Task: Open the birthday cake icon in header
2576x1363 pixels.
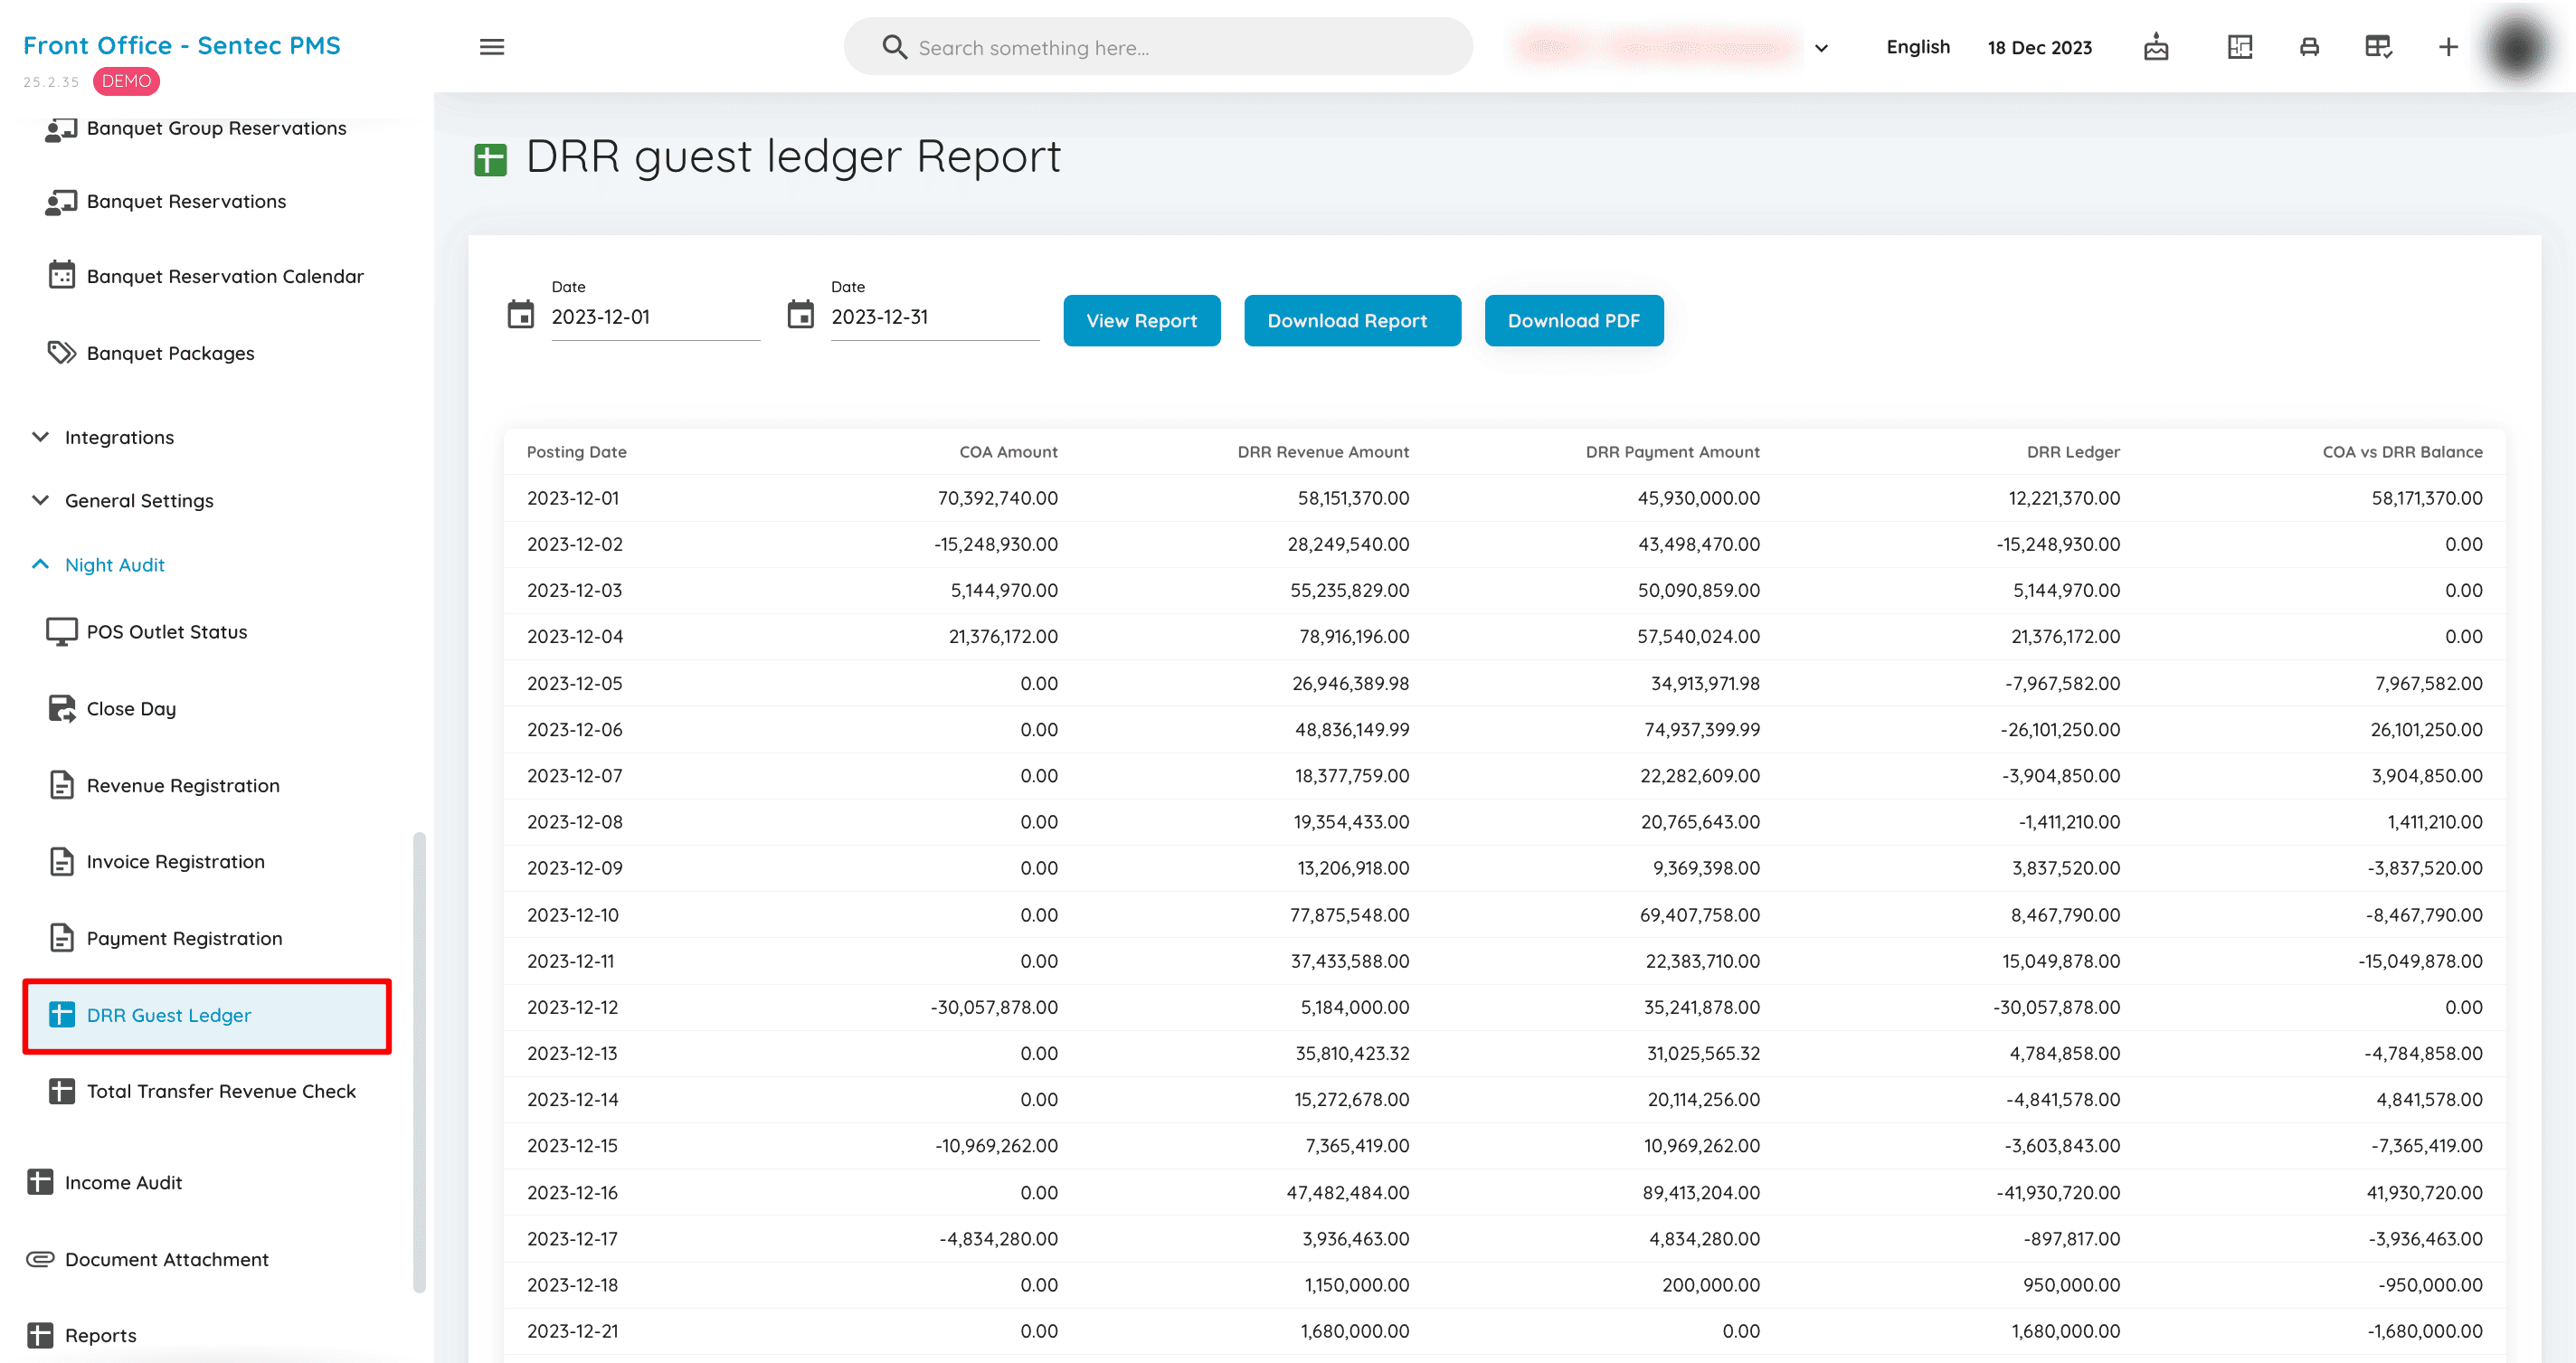Action: tap(2156, 47)
